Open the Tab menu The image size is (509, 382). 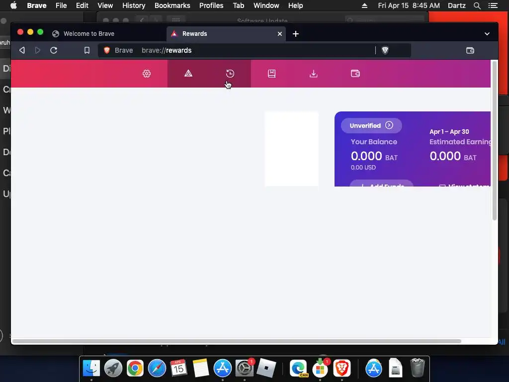coord(239,5)
